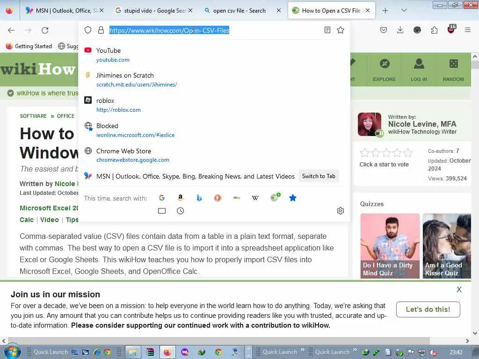This screenshot has height=359, width=479.
Task: Open the Getting Started bookmark
Action: click(29, 46)
